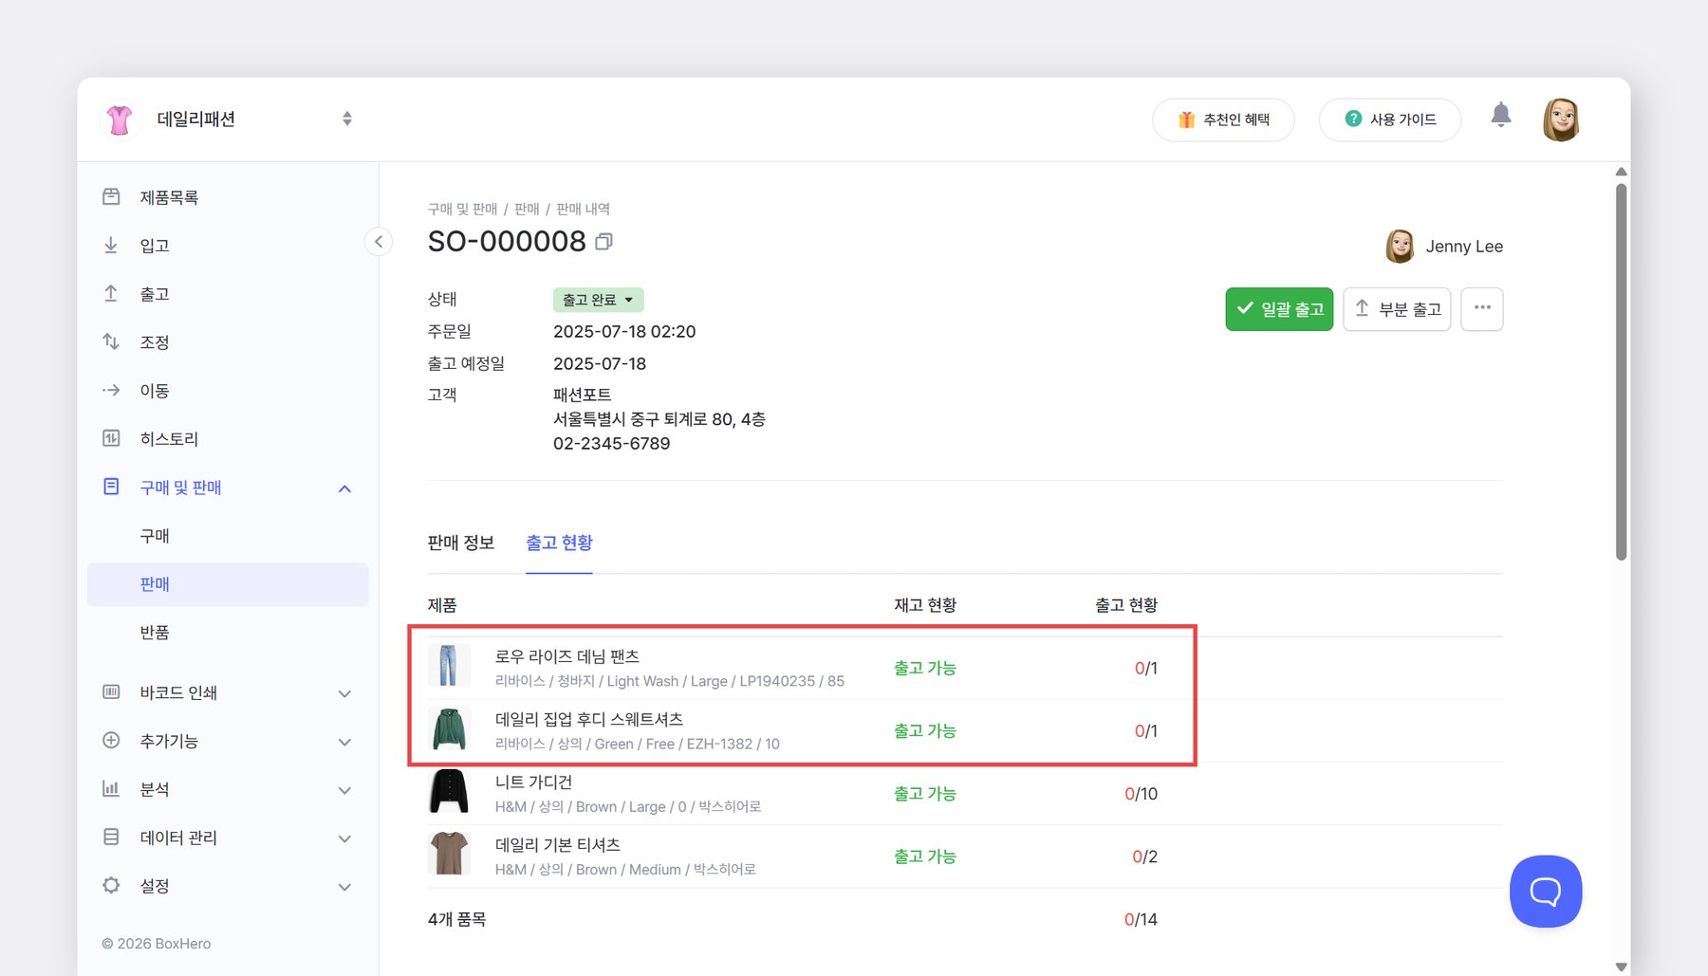Open the 사용 가이드 help button

pos(1389,119)
